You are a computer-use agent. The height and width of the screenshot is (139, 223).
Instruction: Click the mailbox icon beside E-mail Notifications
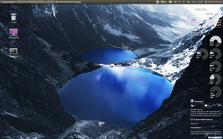tap(192, 120)
